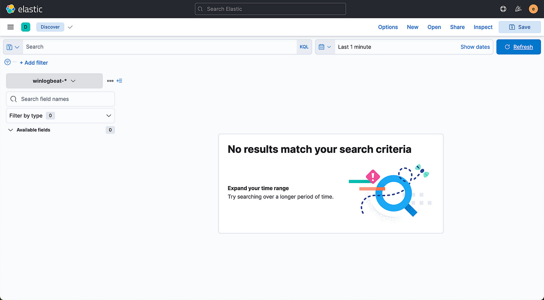This screenshot has height=300, width=544.
Task: Open the Options menu
Action: tap(388, 27)
